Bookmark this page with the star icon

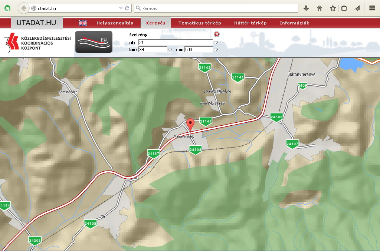[332, 8]
